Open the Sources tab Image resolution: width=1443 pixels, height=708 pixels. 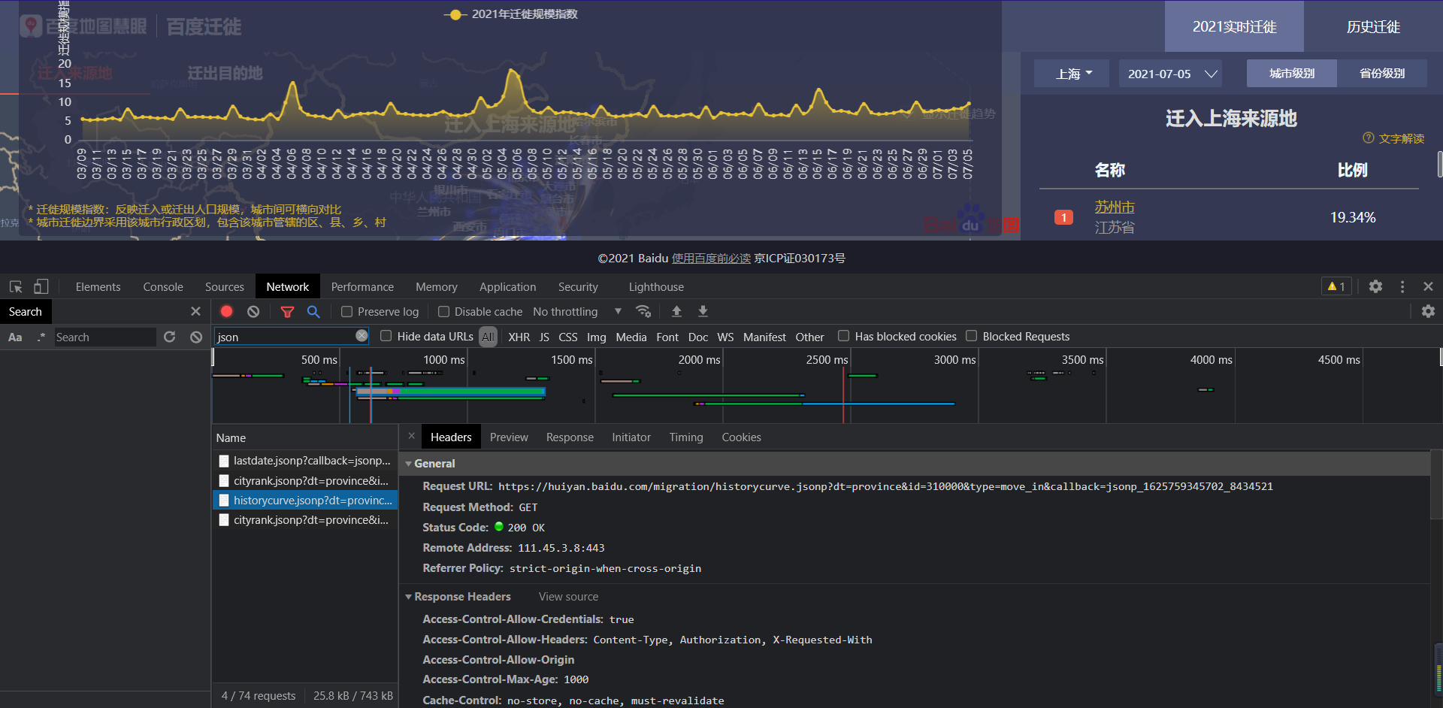pos(225,286)
